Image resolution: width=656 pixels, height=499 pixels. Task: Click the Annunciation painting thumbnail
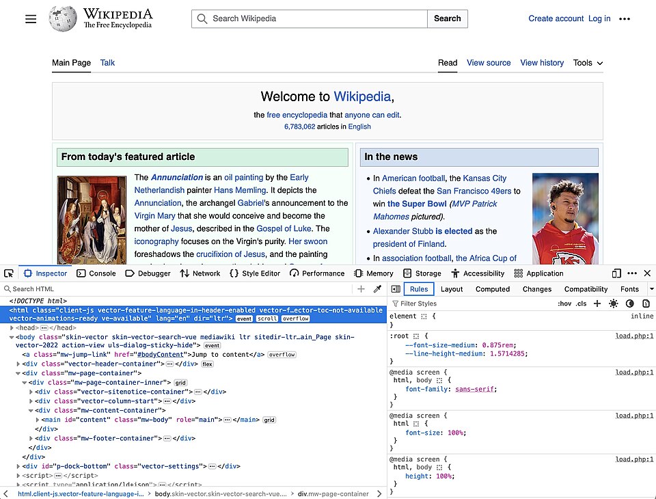92,220
